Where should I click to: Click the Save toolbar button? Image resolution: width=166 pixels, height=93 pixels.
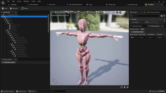pos(5,8)
